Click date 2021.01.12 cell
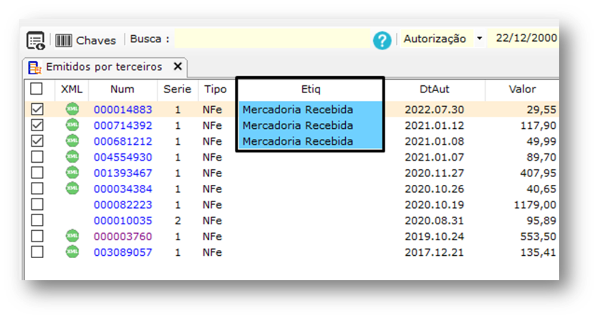598x319 pixels. 435,126
